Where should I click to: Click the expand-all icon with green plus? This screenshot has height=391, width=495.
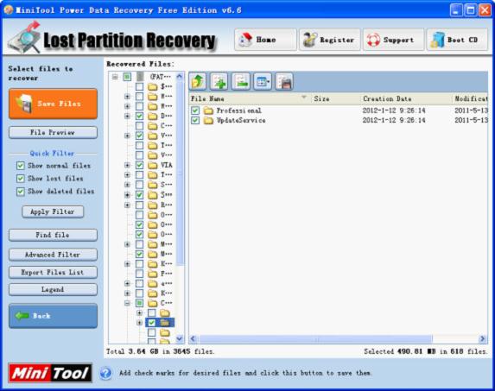pos(219,81)
